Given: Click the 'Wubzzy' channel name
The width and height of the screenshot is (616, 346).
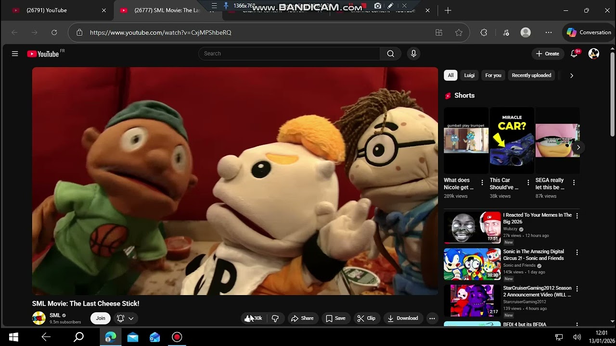Looking at the screenshot, I should (x=511, y=229).
